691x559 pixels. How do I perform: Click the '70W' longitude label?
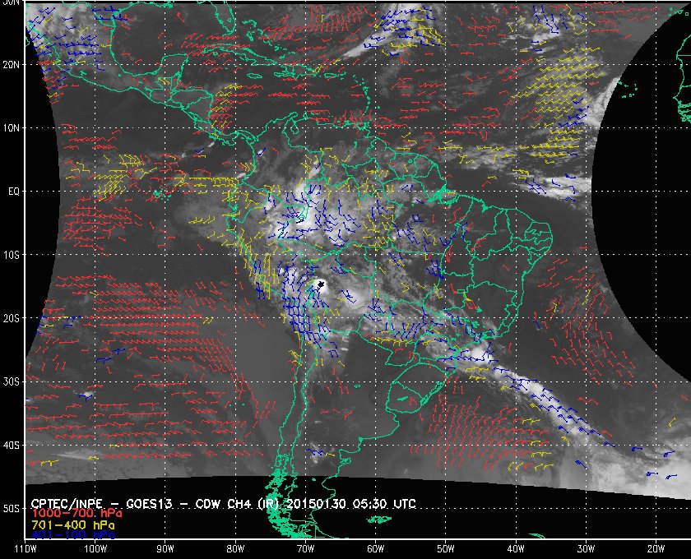(305, 549)
